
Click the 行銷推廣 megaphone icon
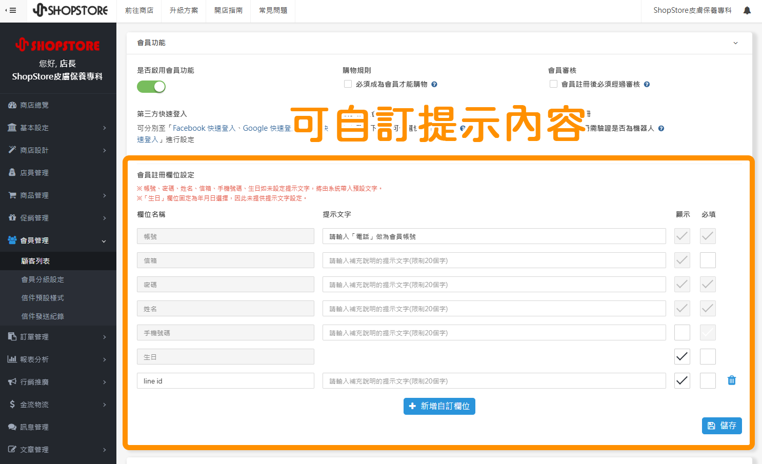pyautogui.click(x=12, y=381)
